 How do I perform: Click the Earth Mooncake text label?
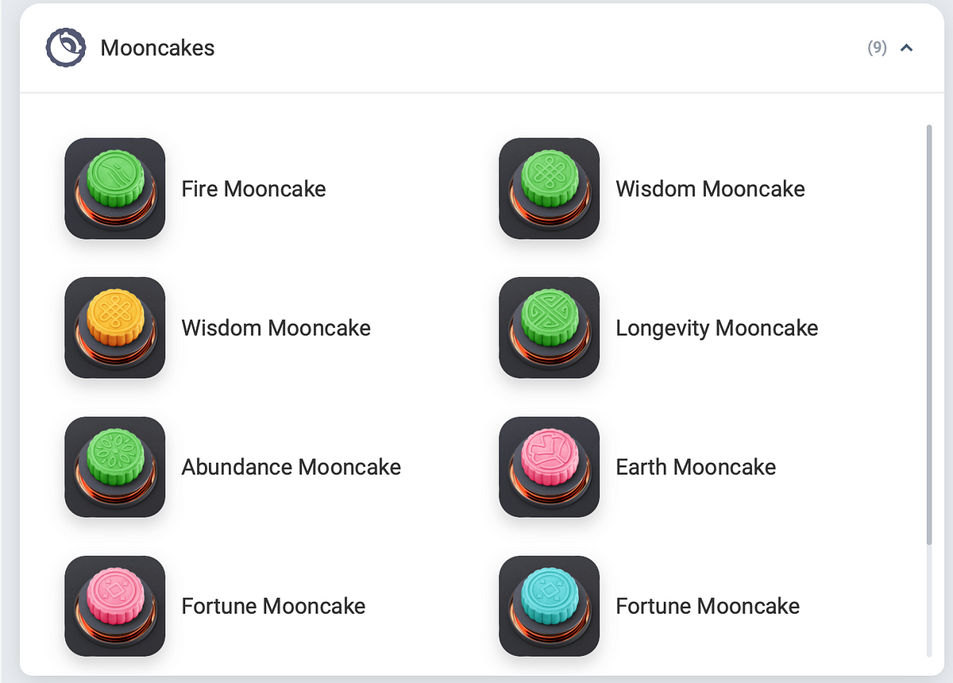click(x=696, y=467)
